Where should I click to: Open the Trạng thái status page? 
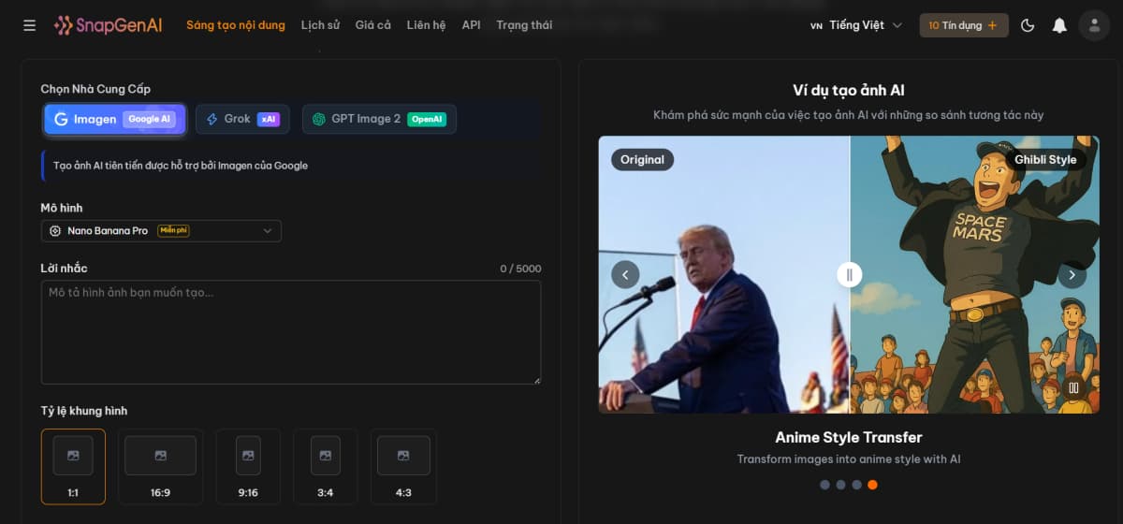pyautogui.click(x=524, y=25)
